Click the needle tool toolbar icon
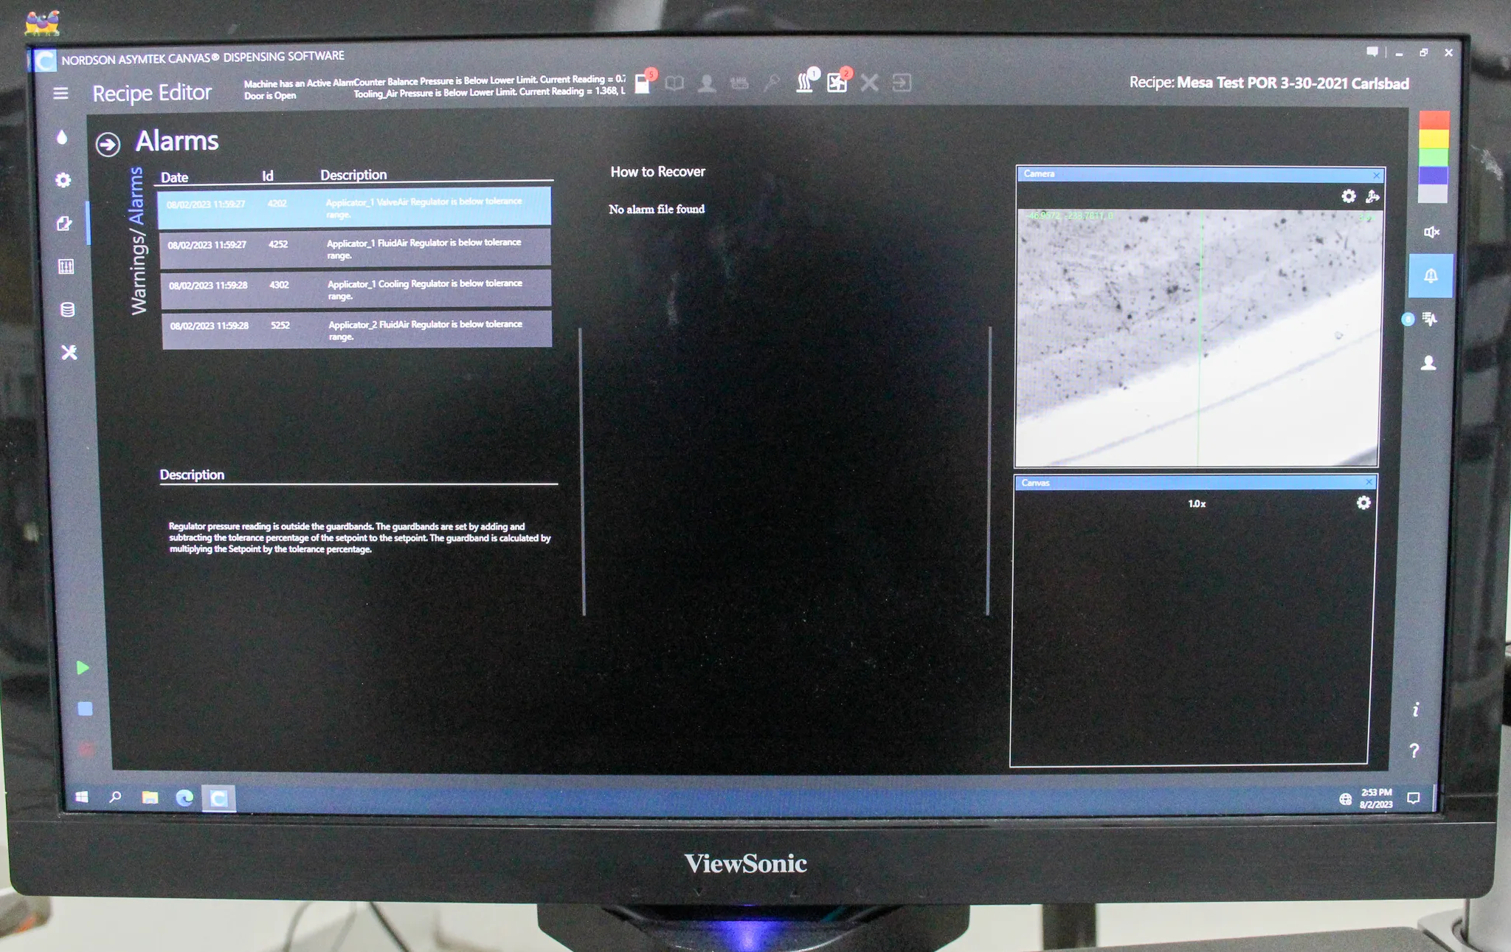Screen dimensions: 1511x952 771,83
